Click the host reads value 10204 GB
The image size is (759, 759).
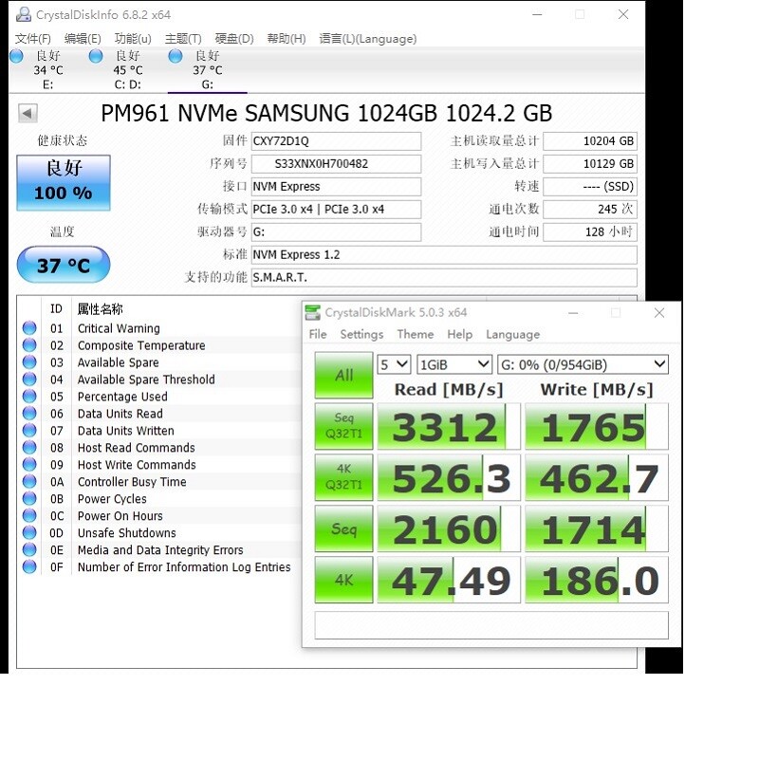[590, 140]
